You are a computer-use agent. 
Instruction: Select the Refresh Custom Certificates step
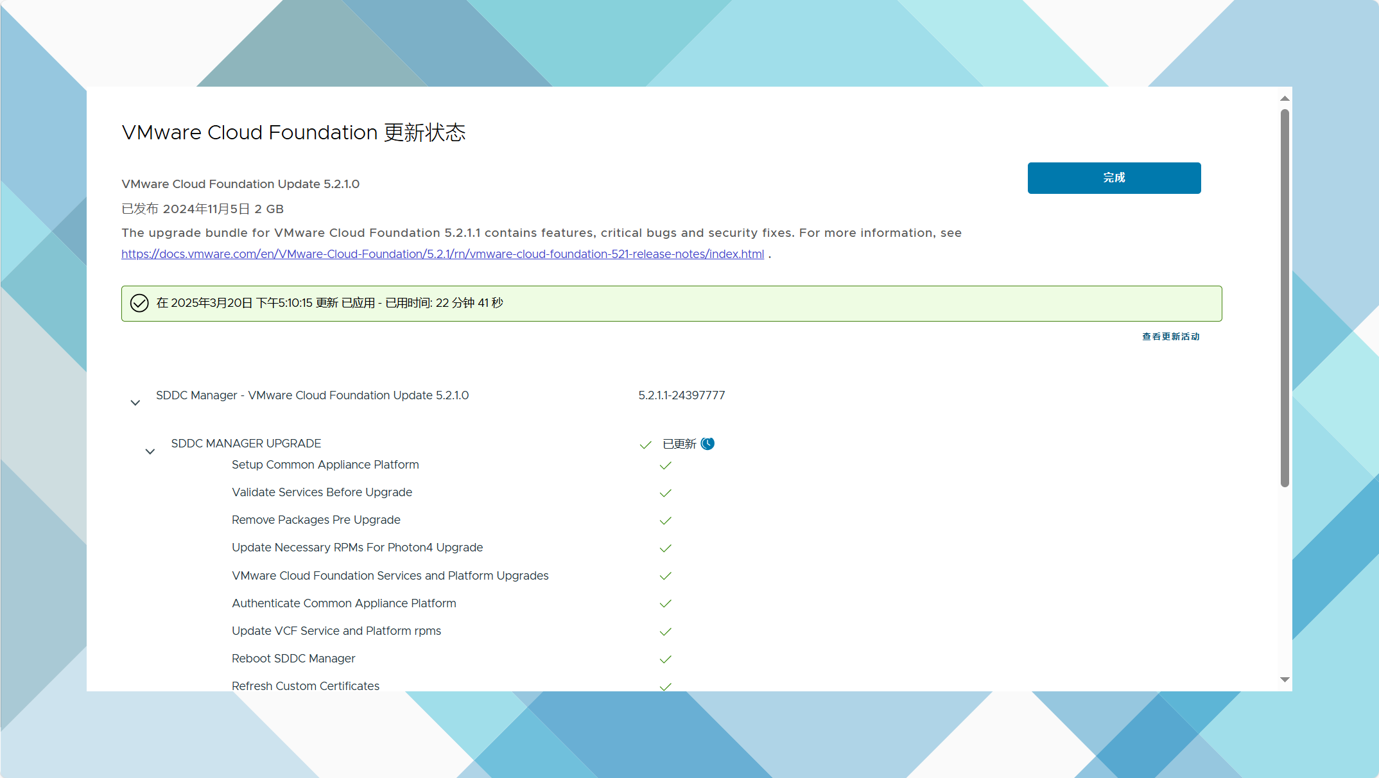coord(305,686)
